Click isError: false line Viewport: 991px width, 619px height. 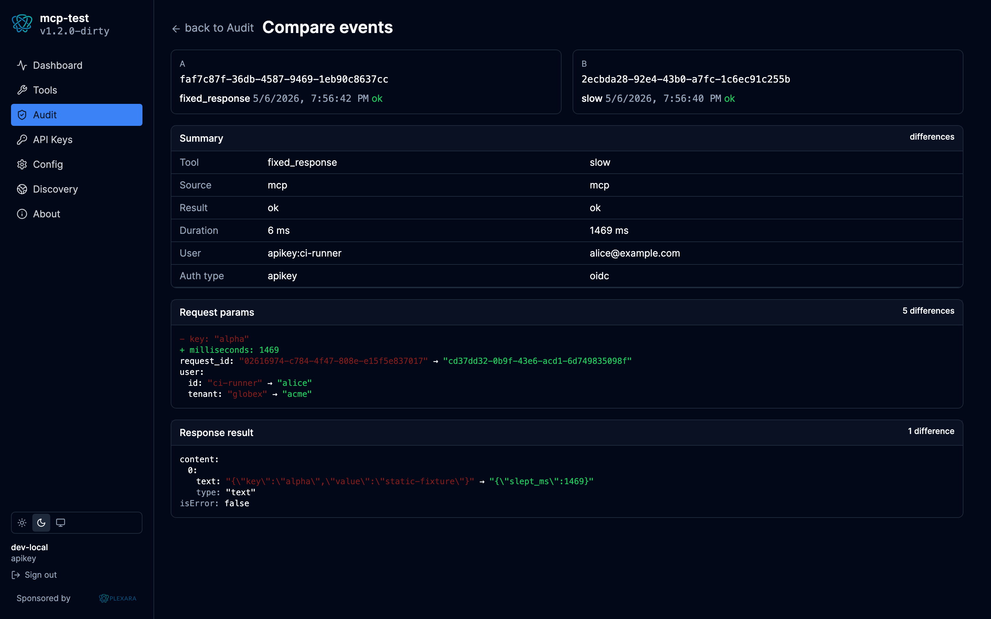[x=214, y=503]
